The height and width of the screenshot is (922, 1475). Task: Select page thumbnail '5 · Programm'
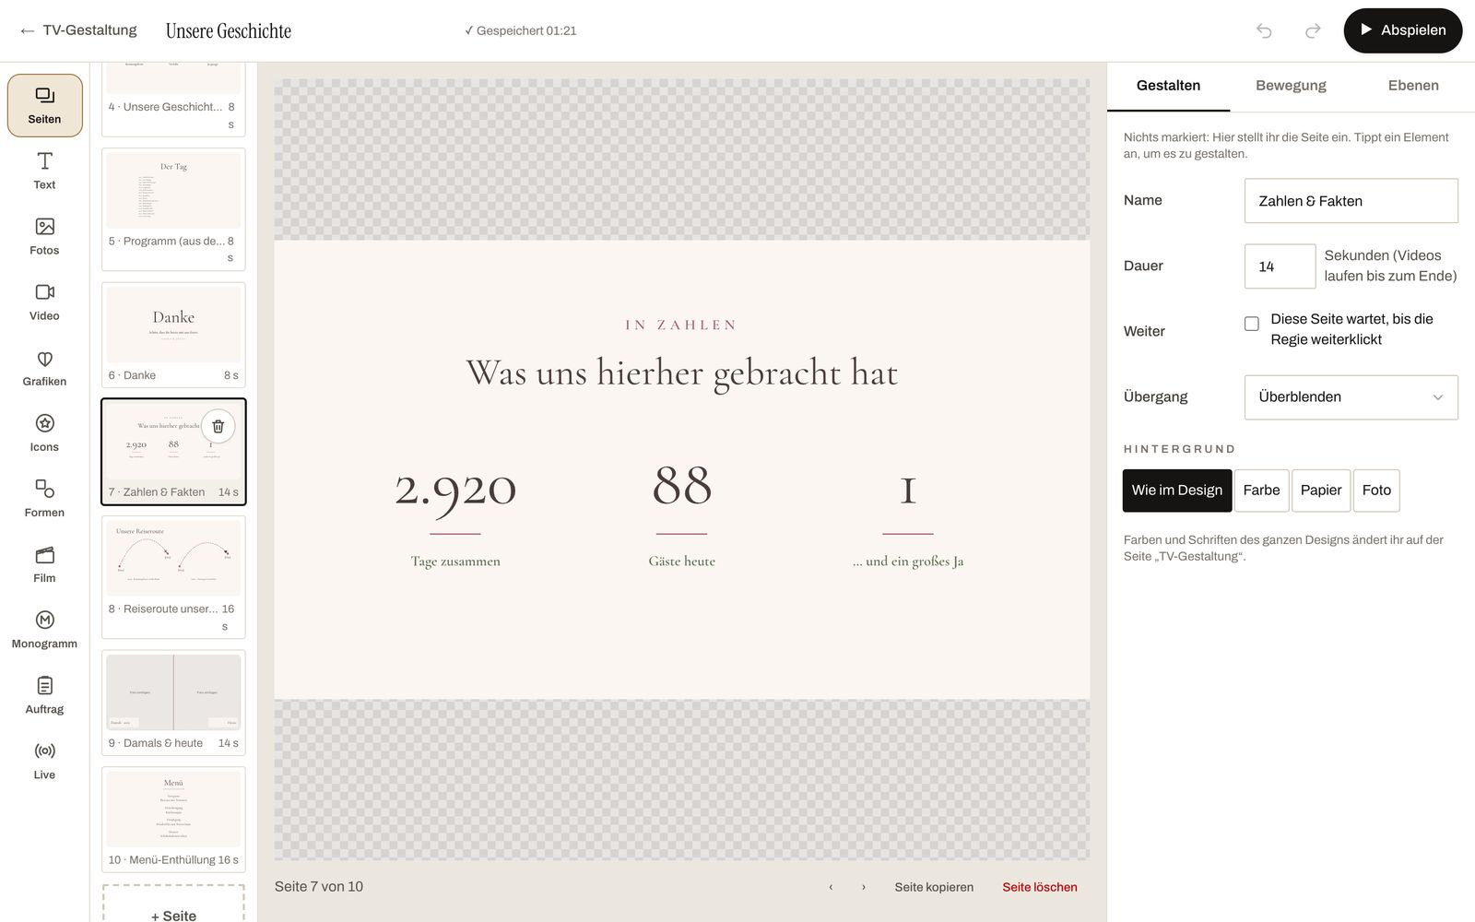pyautogui.click(x=173, y=209)
